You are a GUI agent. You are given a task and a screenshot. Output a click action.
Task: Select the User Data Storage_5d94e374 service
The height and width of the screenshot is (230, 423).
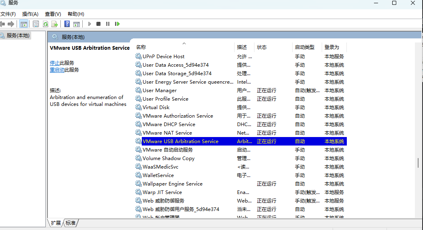click(177, 74)
